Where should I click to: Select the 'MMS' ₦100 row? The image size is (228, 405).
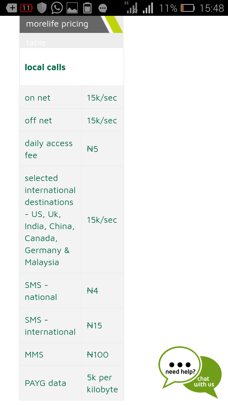[x=72, y=354]
